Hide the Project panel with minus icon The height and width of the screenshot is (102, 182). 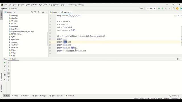tap(47, 12)
